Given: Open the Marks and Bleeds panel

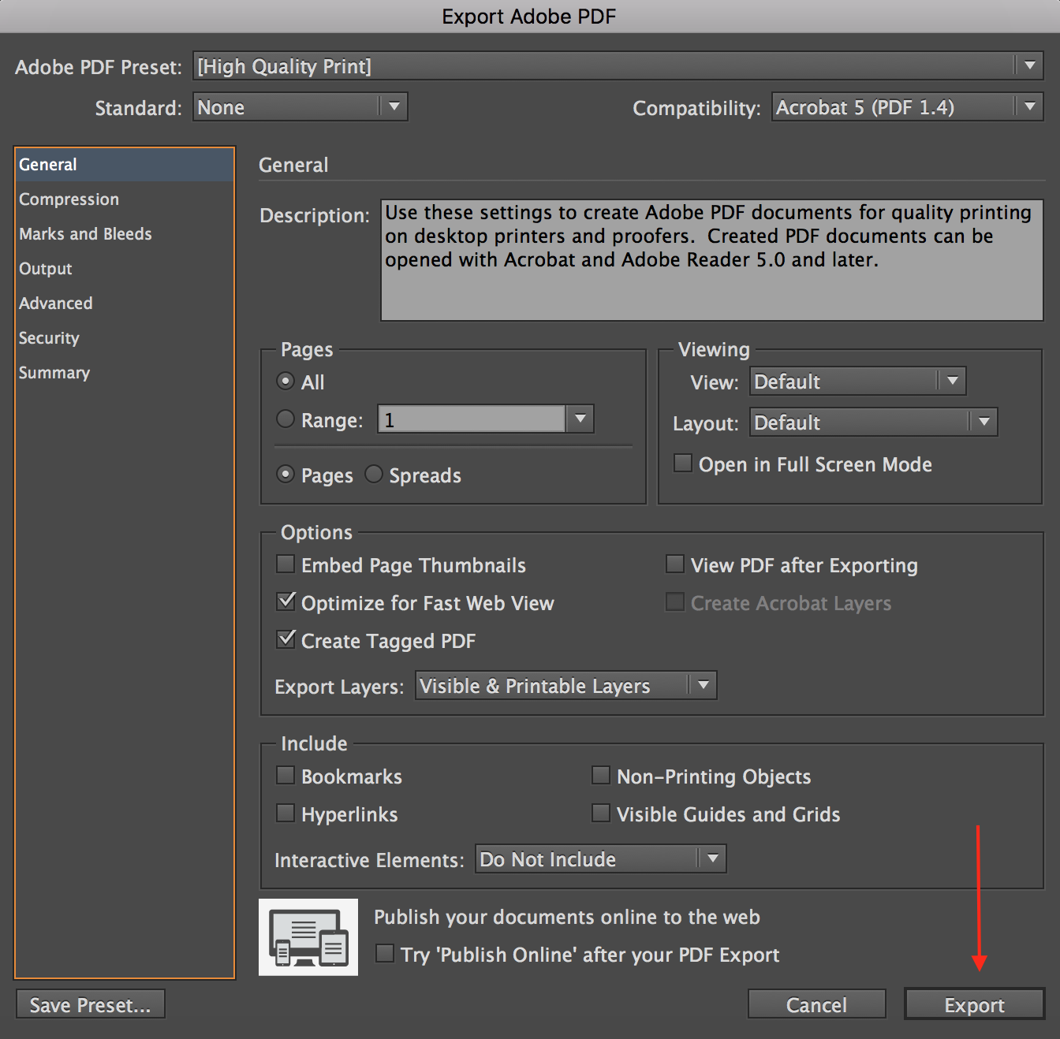Looking at the screenshot, I should click(x=125, y=234).
